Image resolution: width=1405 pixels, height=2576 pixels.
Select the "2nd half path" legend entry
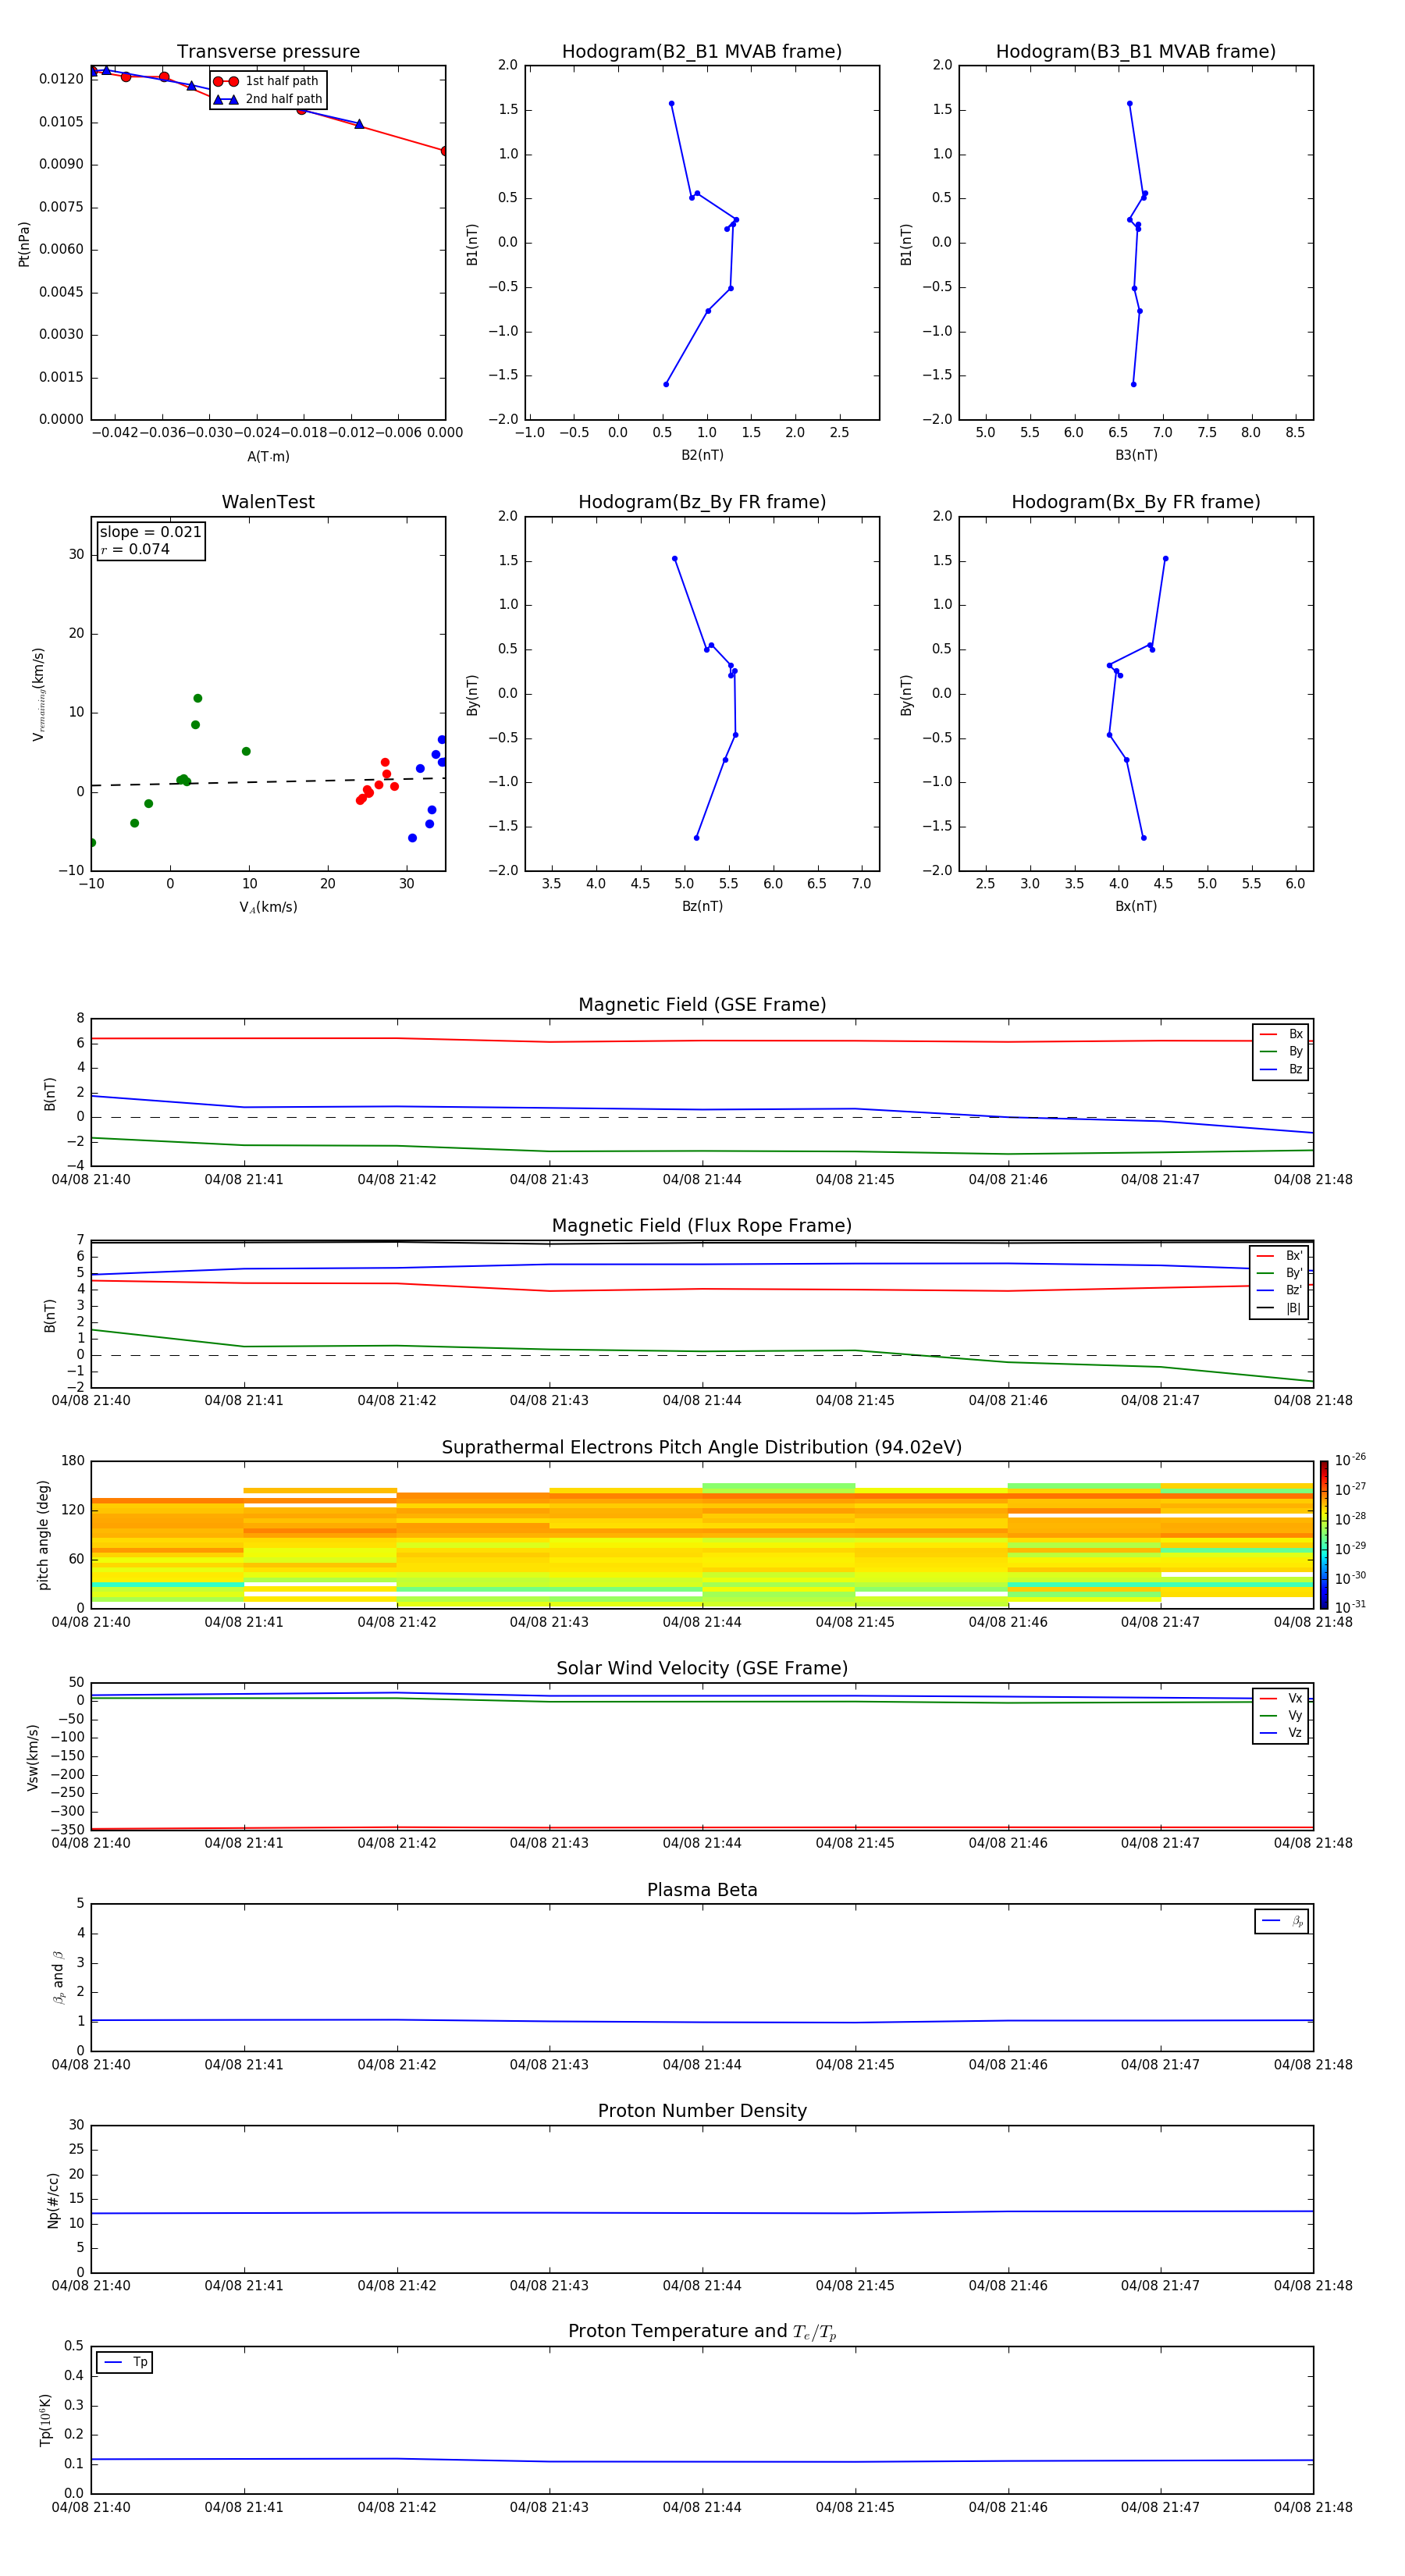268,99
